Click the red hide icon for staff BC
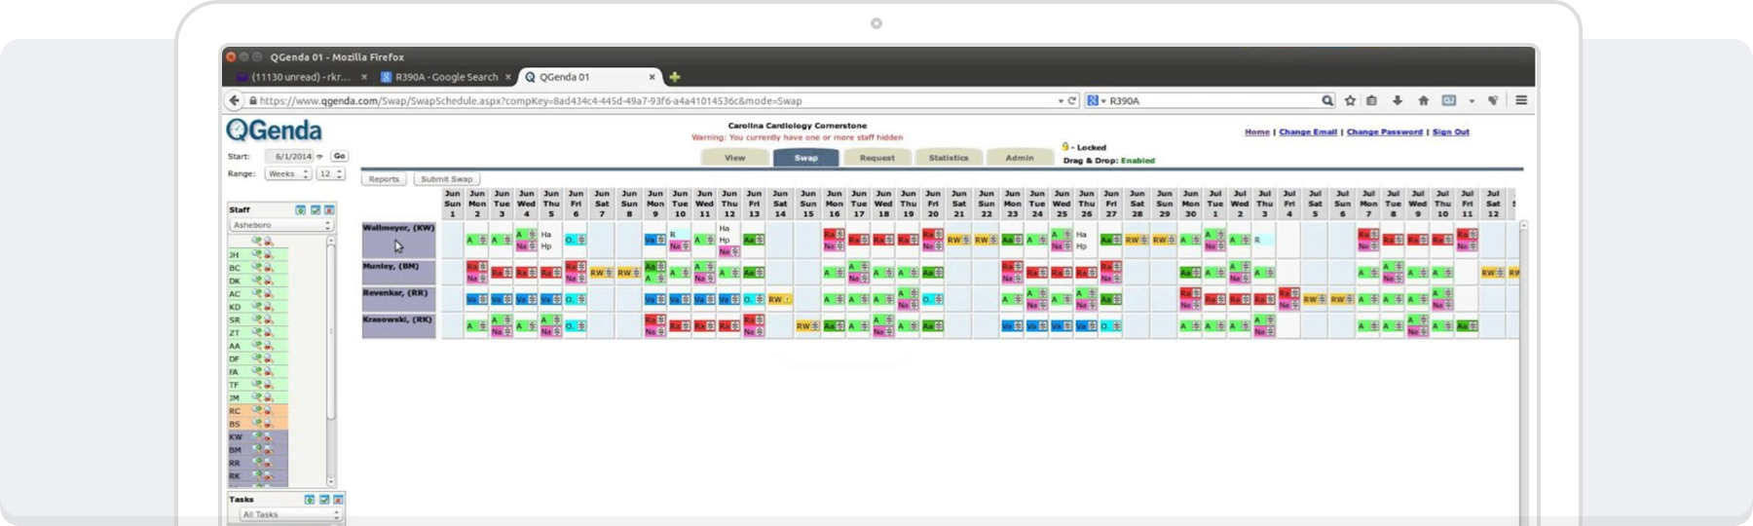 pos(268,268)
